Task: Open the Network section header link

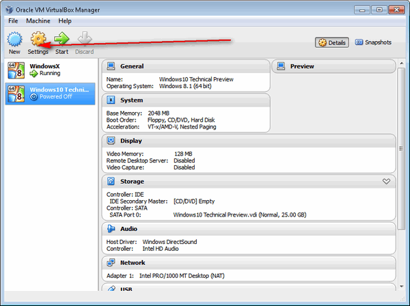Action: point(133,262)
